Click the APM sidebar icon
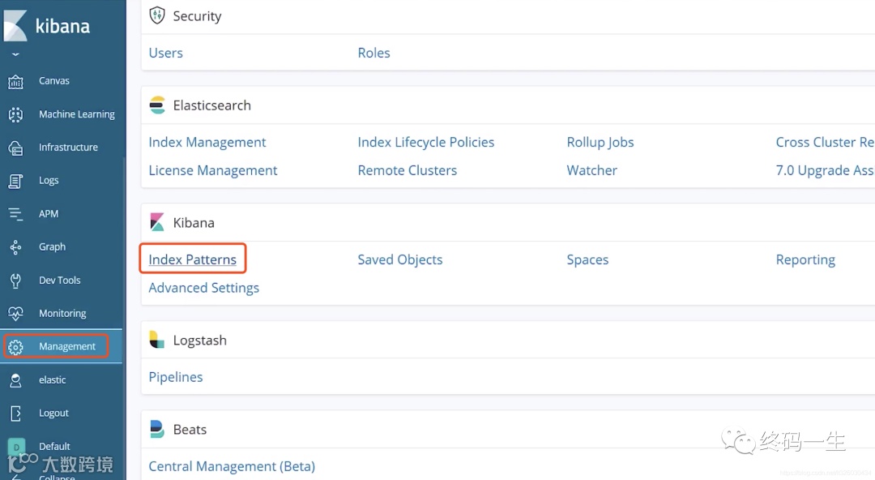 tap(15, 214)
